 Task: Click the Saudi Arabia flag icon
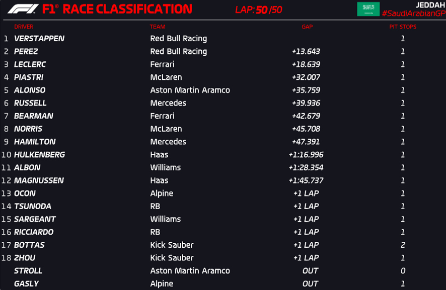[x=368, y=9]
